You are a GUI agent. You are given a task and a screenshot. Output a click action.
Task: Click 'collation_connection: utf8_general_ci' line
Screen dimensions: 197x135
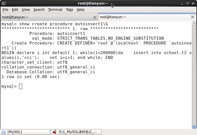click(x=48, y=67)
